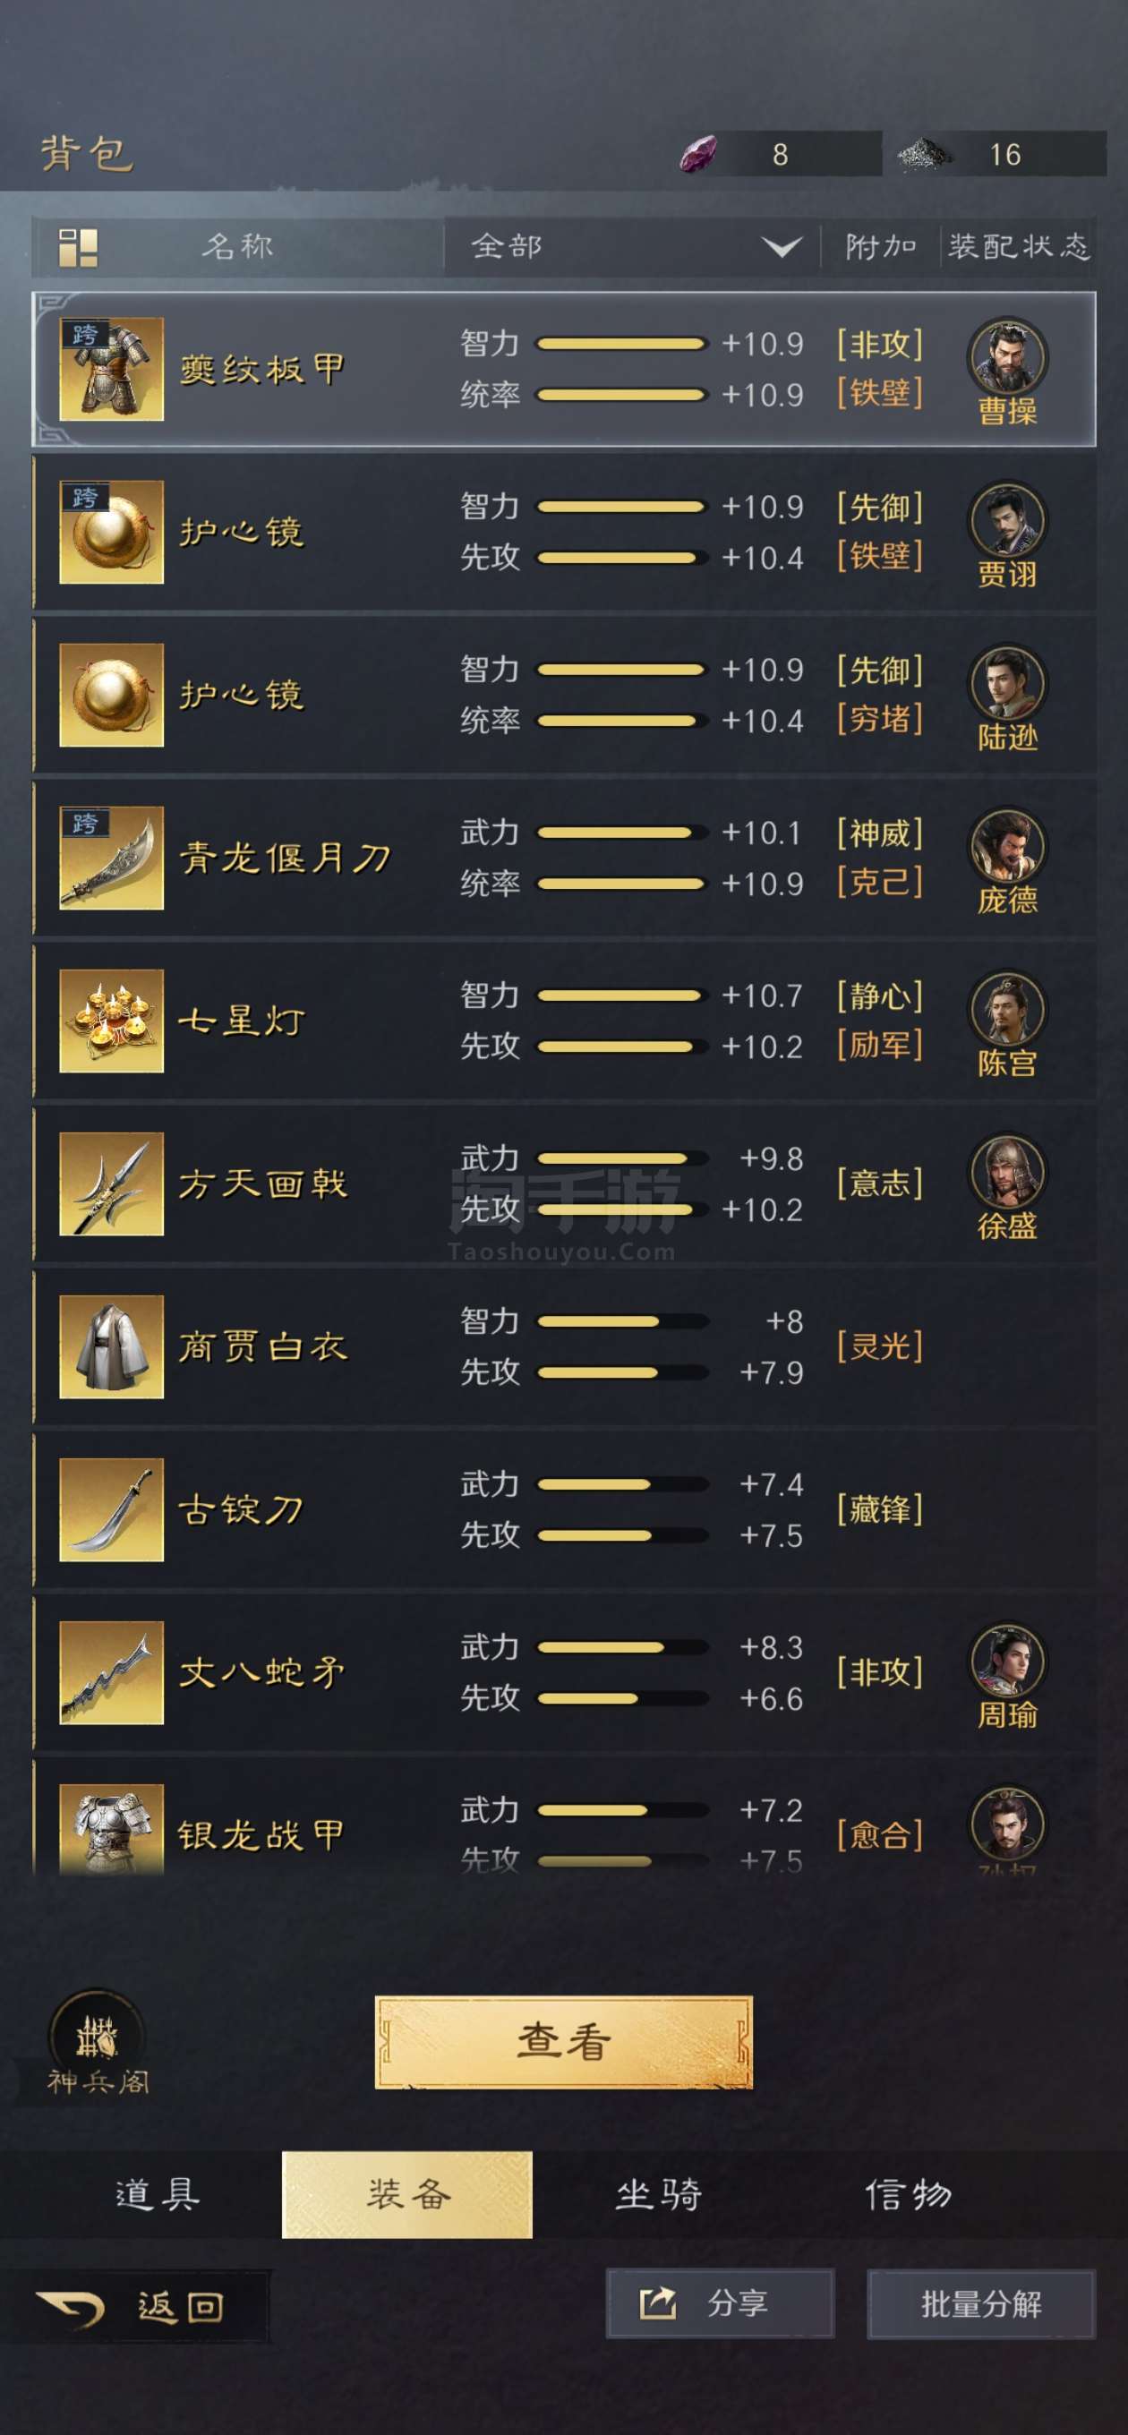Switch to the 道具 tab
This screenshot has height=2435, width=1128.
tap(157, 2194)
